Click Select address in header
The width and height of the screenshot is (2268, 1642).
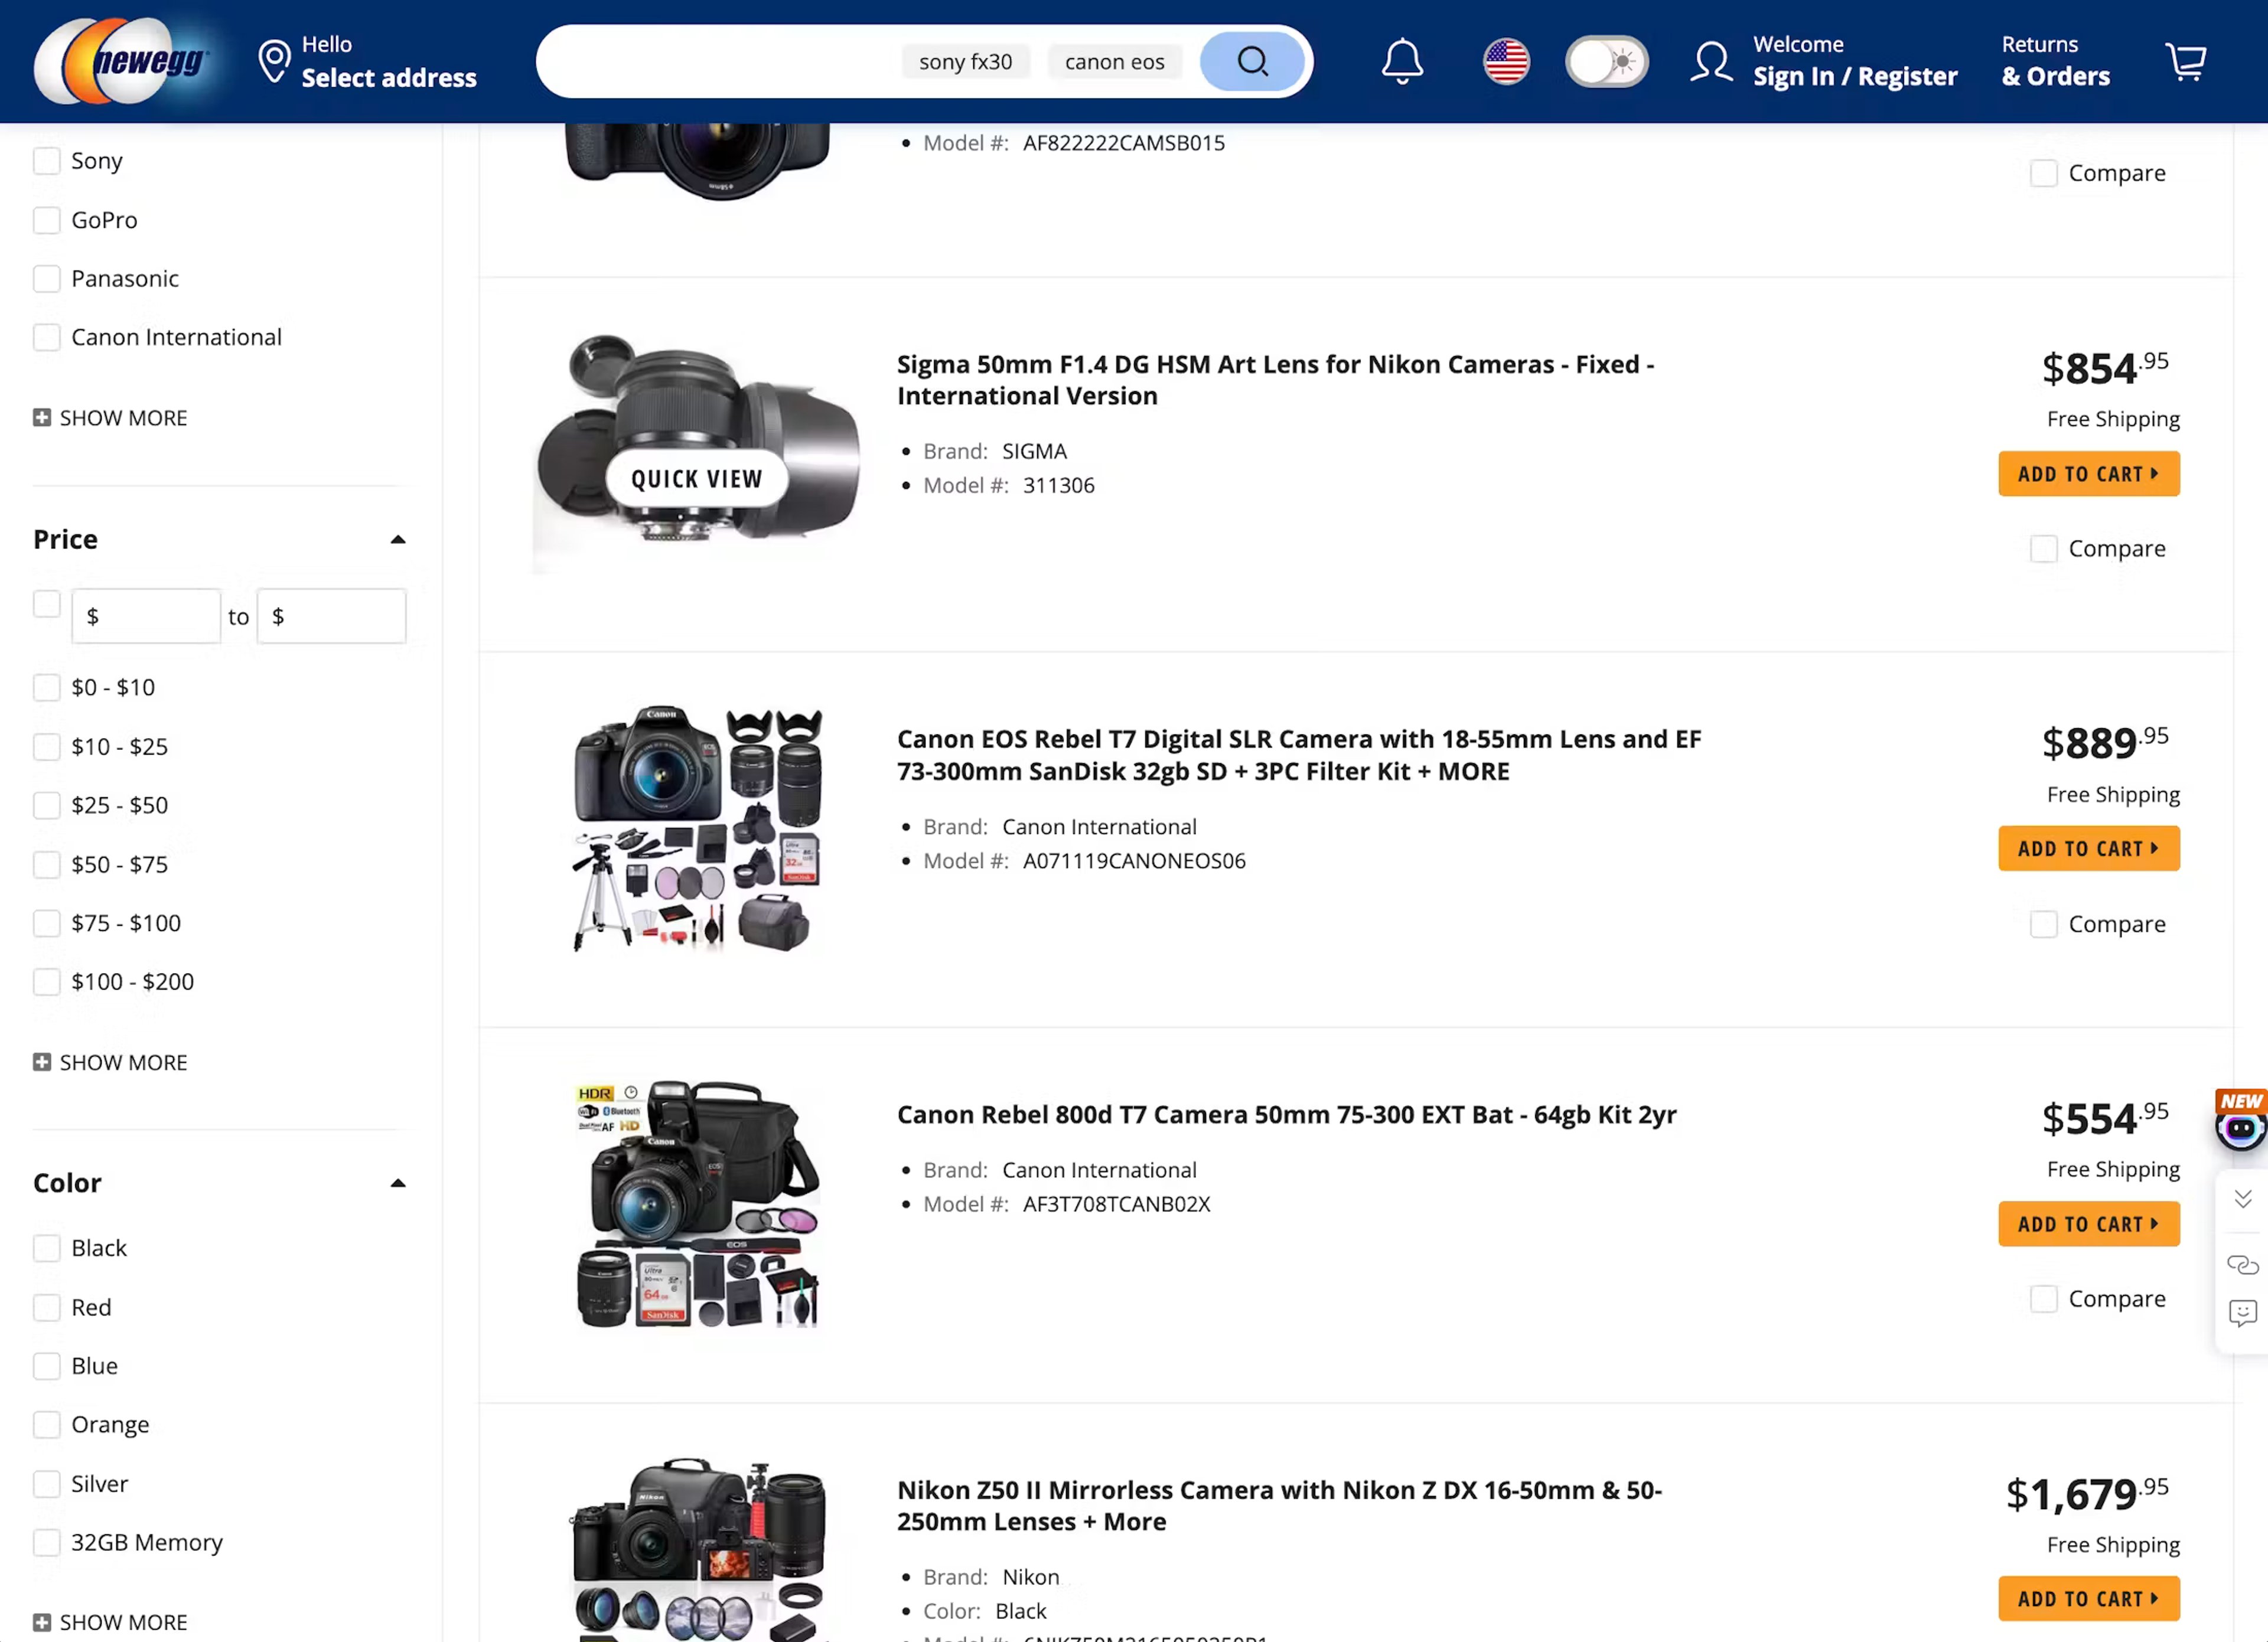click(389, 78)
